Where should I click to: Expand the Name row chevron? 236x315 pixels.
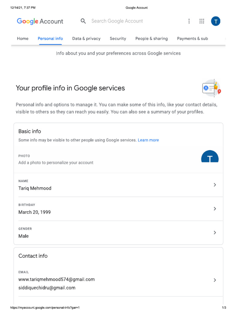click(215, 185)
